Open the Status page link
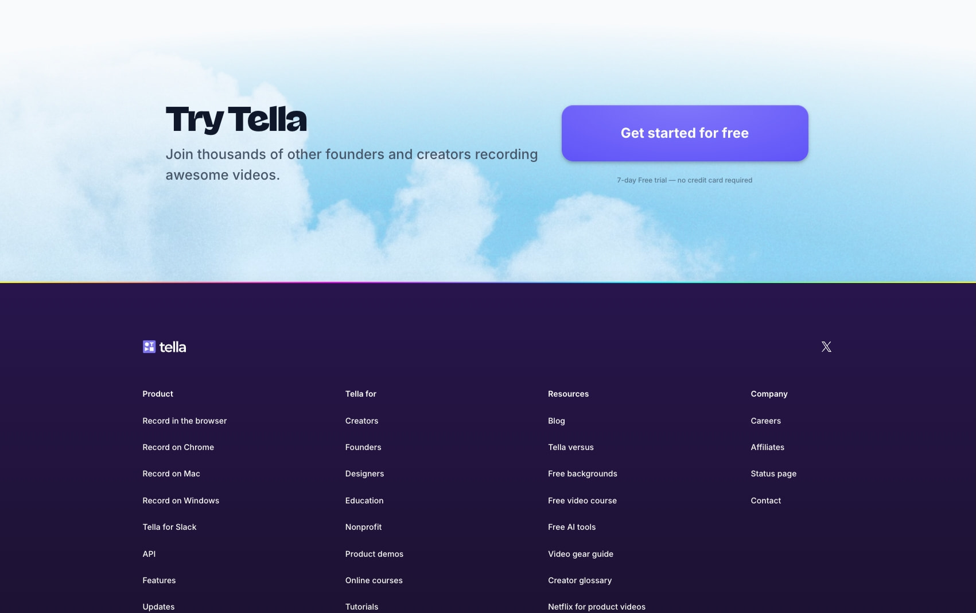 coord(773,474)
